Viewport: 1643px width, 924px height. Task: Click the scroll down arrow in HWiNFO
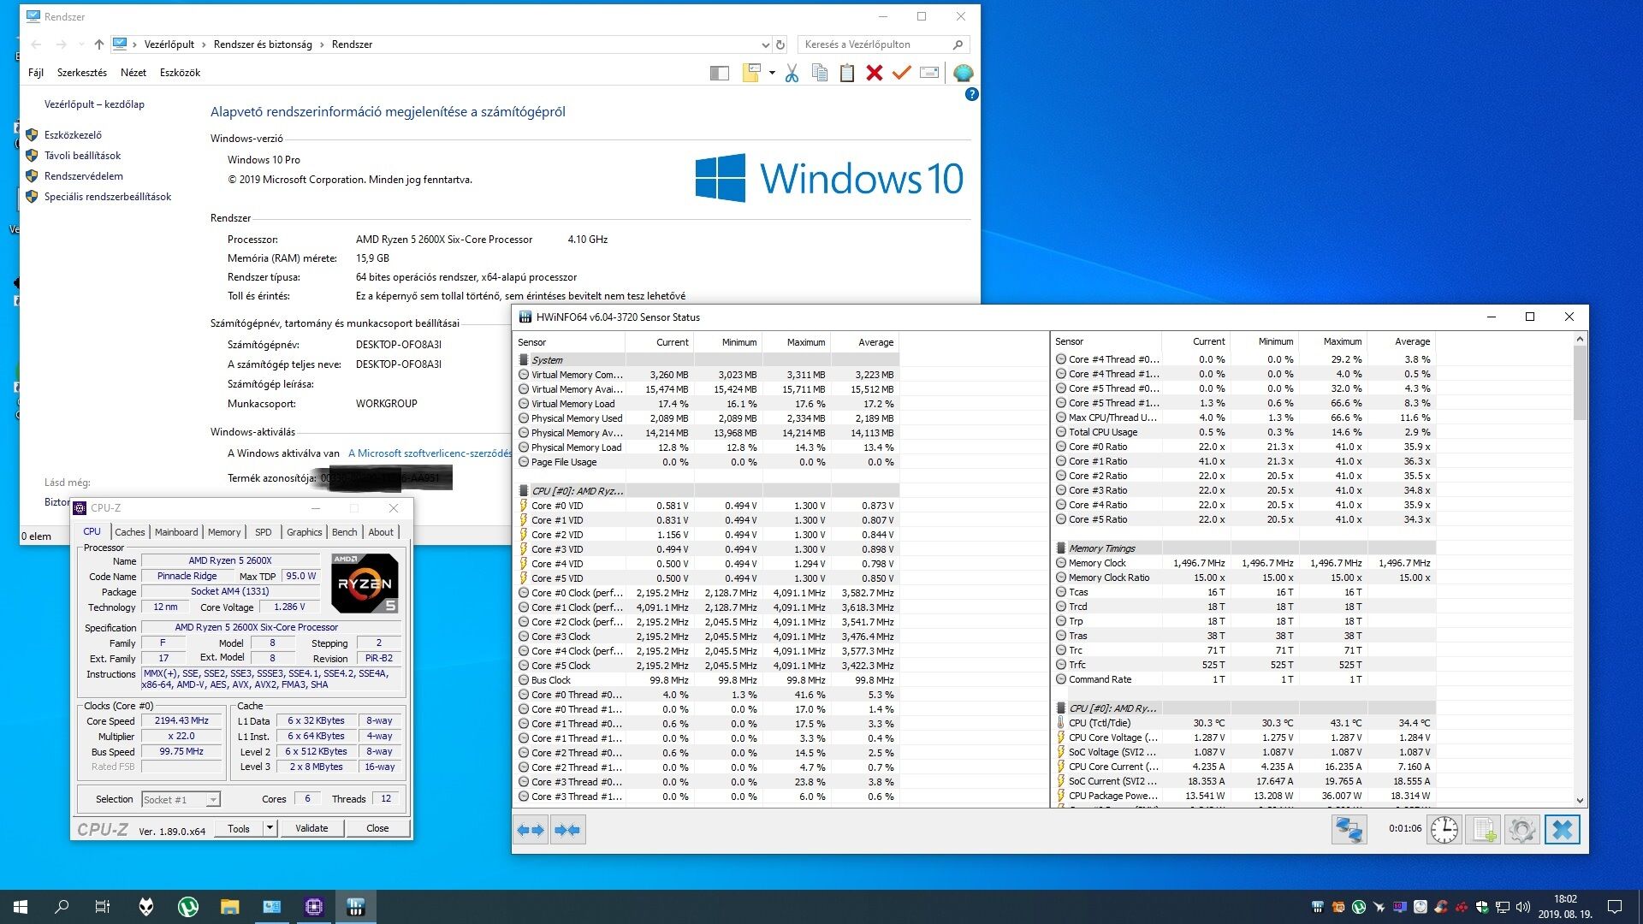(1580, 801)
